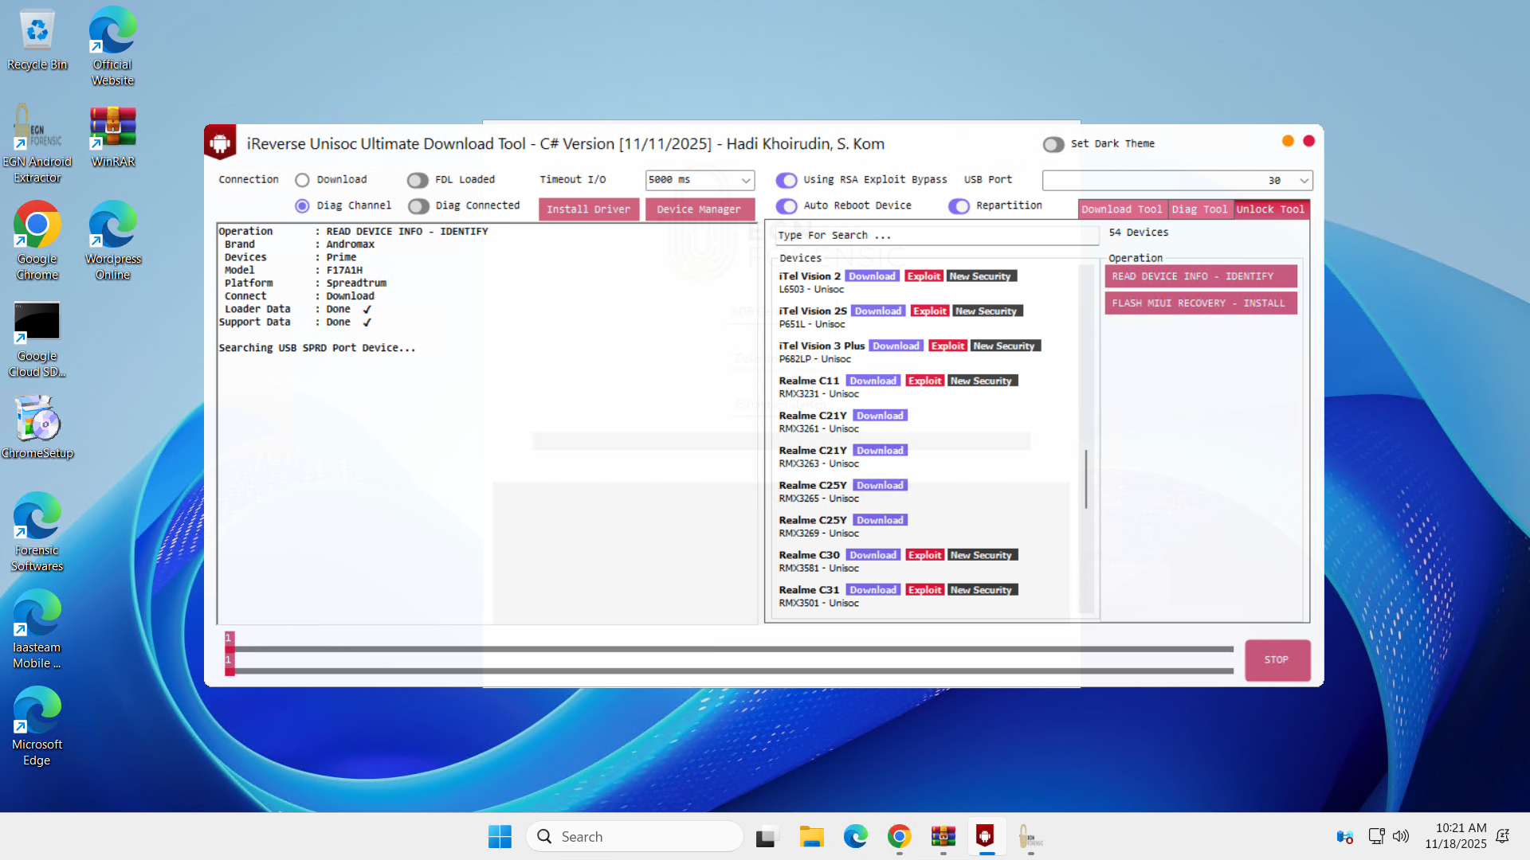Turn off Auto Reboot Device switch
Screen dimensions: 1530x860
click(x=787, y=206)
